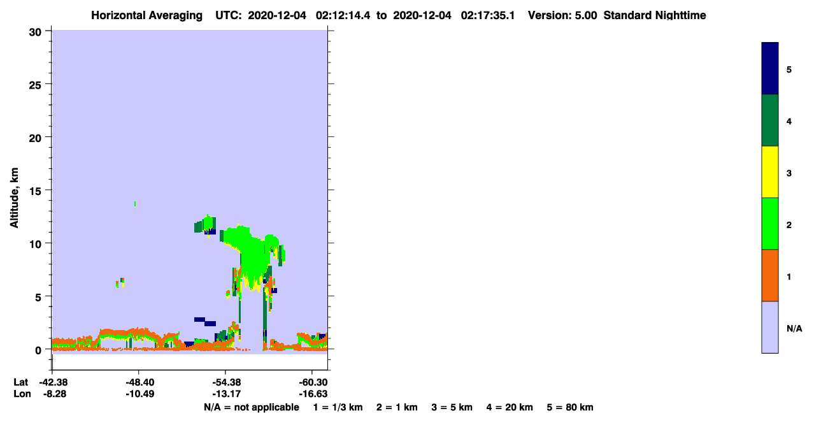This screenshot has width=828, height=425.
Task: Click the '1 = 1/3 km' legend text
Action: click(x=338, y=407)
